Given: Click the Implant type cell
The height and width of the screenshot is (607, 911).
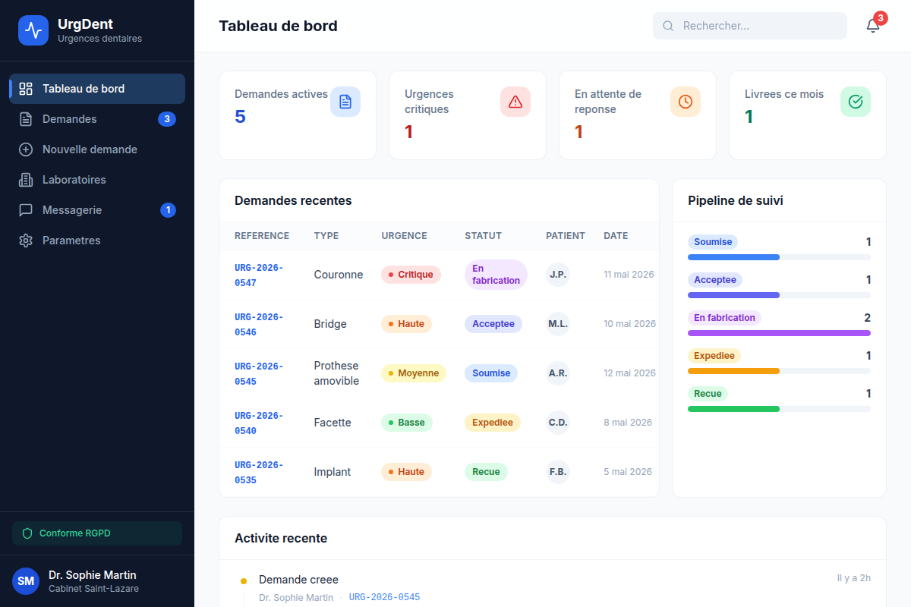Looking at the screenshot, I should pos(333,472).
